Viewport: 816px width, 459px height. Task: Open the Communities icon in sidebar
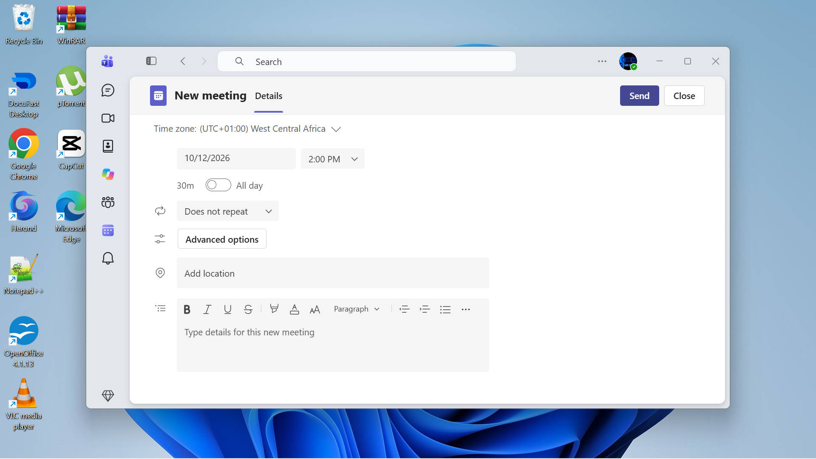[108, 202]
